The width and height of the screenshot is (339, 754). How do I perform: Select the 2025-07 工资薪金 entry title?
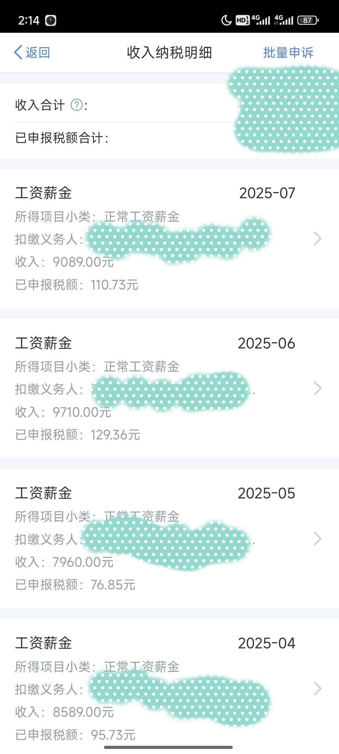click(44, 193)
